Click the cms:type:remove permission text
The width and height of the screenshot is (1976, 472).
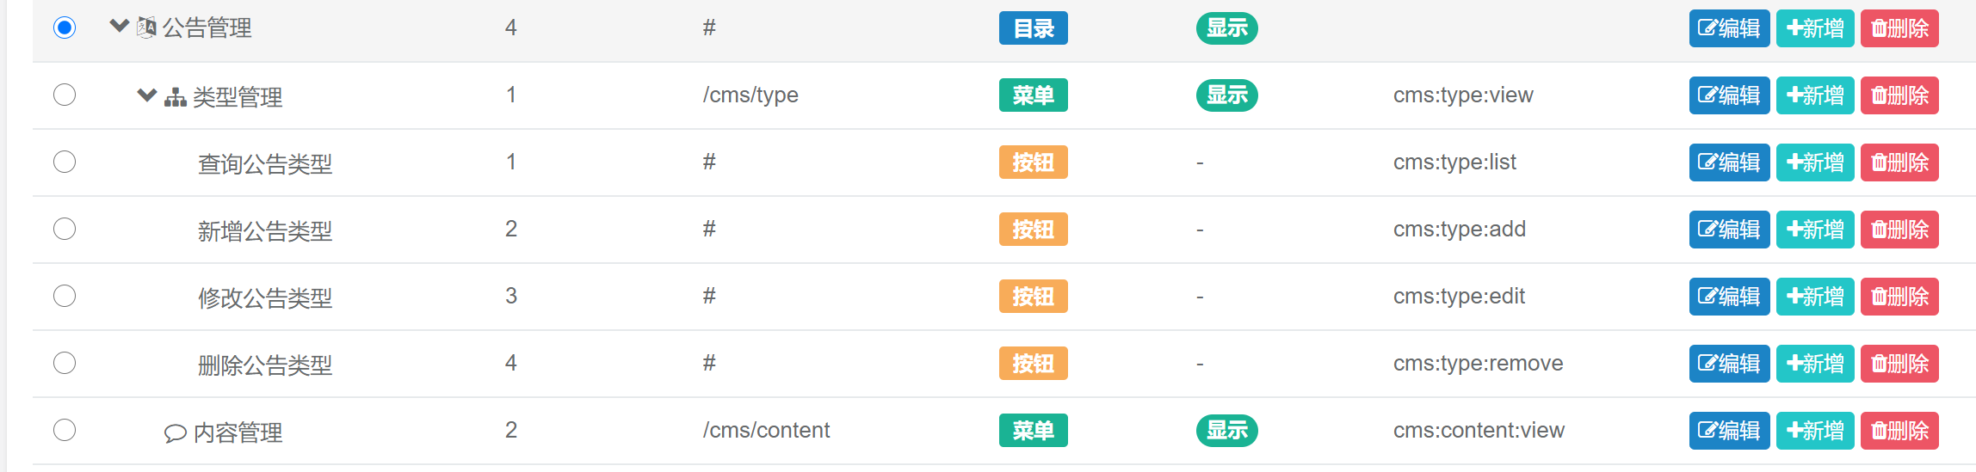pyautogui.click(x=1478, y=363)
